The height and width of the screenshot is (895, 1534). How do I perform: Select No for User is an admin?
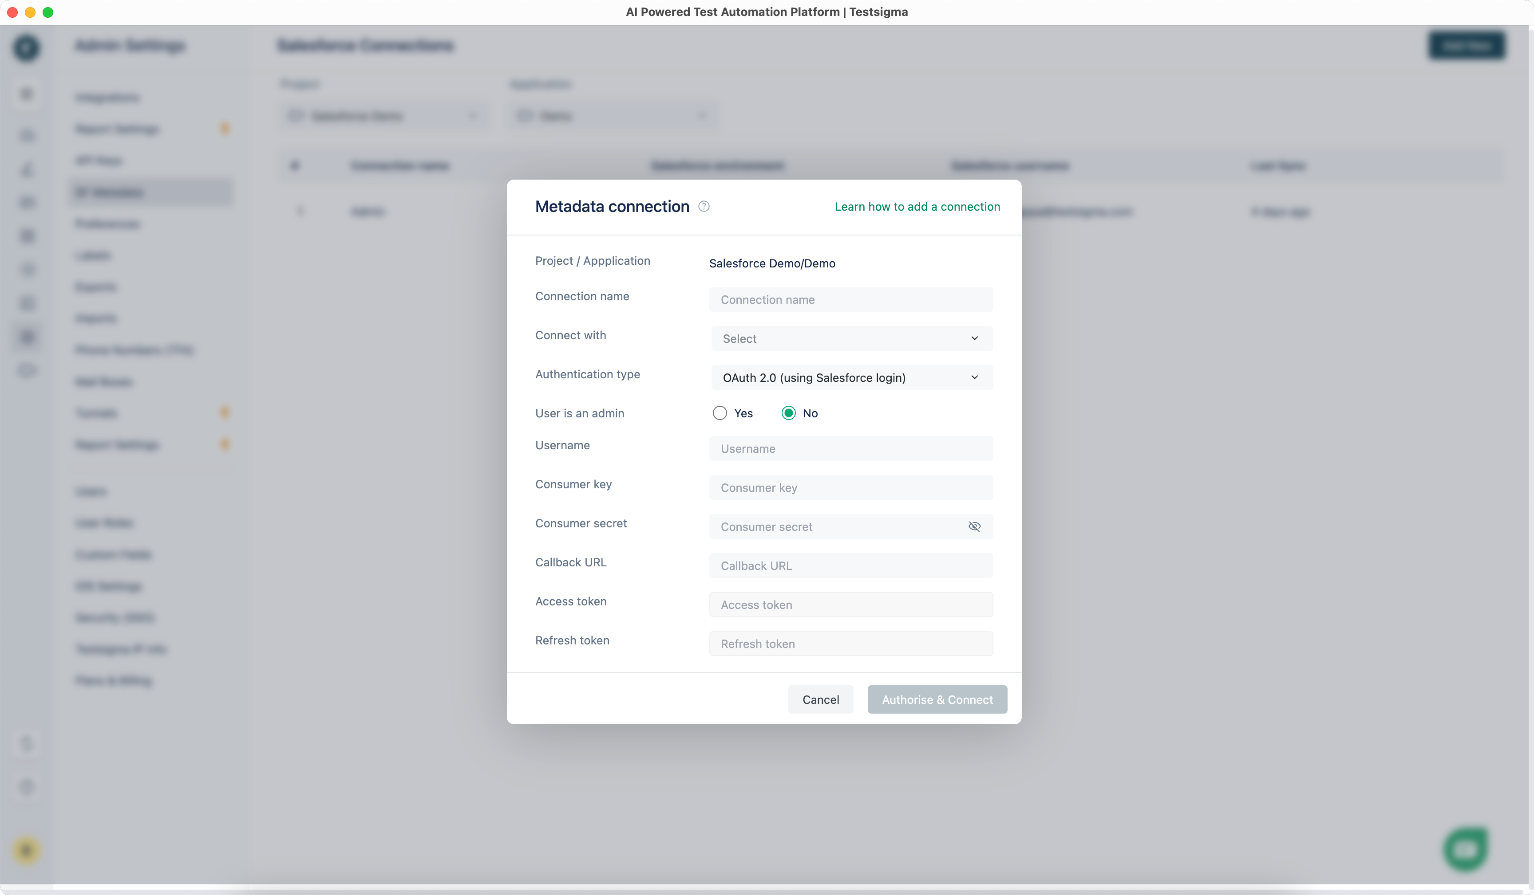click(788, 412)
